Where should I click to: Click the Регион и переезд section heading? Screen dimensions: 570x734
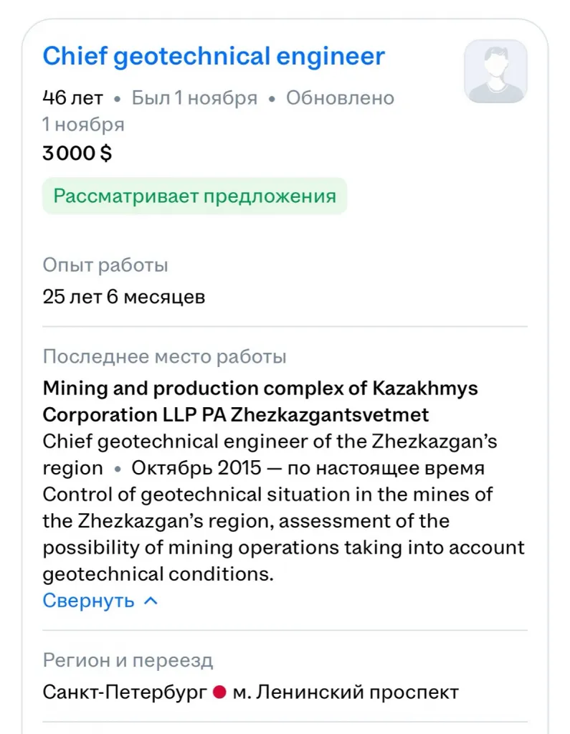128,660
